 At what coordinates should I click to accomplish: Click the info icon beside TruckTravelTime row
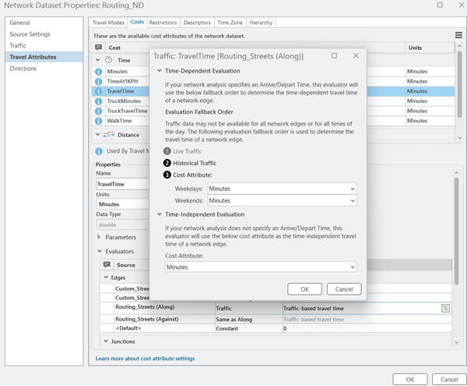[x=98, y=111]
